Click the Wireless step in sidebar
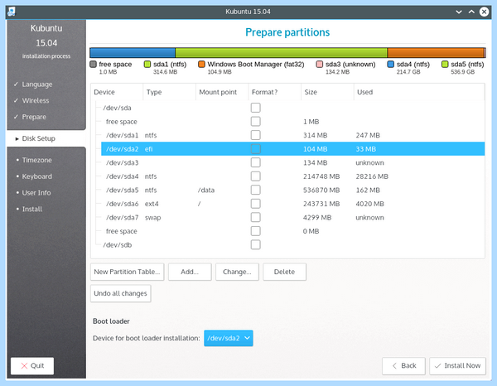Image resolution: width=497 pixels, height=386 pixels. pyautogui.click(x=36, y=100)
